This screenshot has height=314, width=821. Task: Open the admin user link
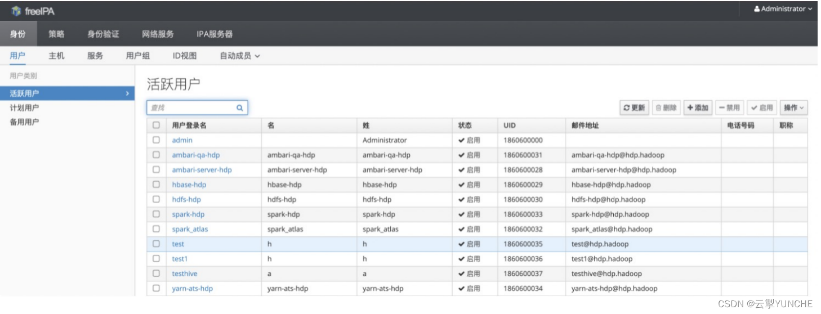click(182, 140)
